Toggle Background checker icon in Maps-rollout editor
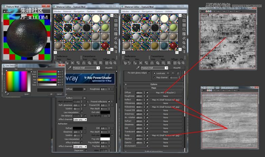This screenshot has width=265, height=157. click(184, 25)
